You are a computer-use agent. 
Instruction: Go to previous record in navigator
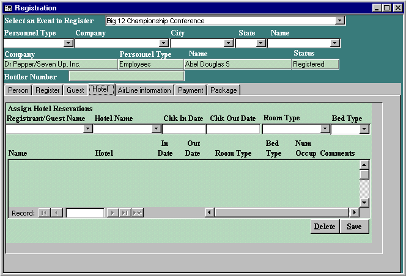57,213
